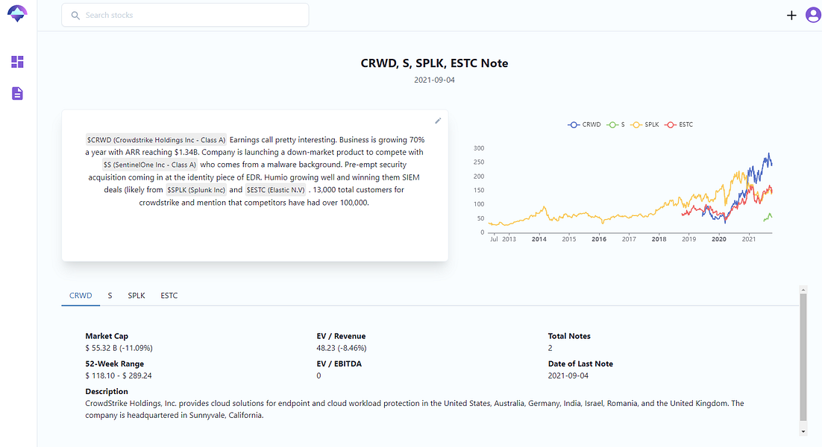Click the Description heading
Screen dimensions: 822x447
point(107,392)
